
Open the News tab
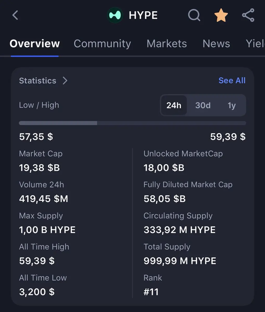point(216,44)
